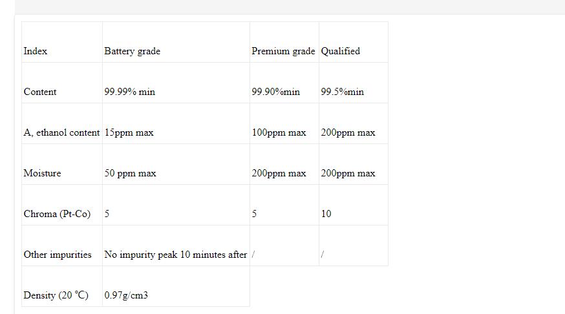Click the Content row label
The image size is (565, 314).
pos(40,92)
